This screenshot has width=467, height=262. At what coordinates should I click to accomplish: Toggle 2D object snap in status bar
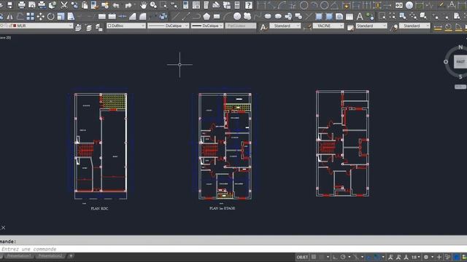(377, 257)
